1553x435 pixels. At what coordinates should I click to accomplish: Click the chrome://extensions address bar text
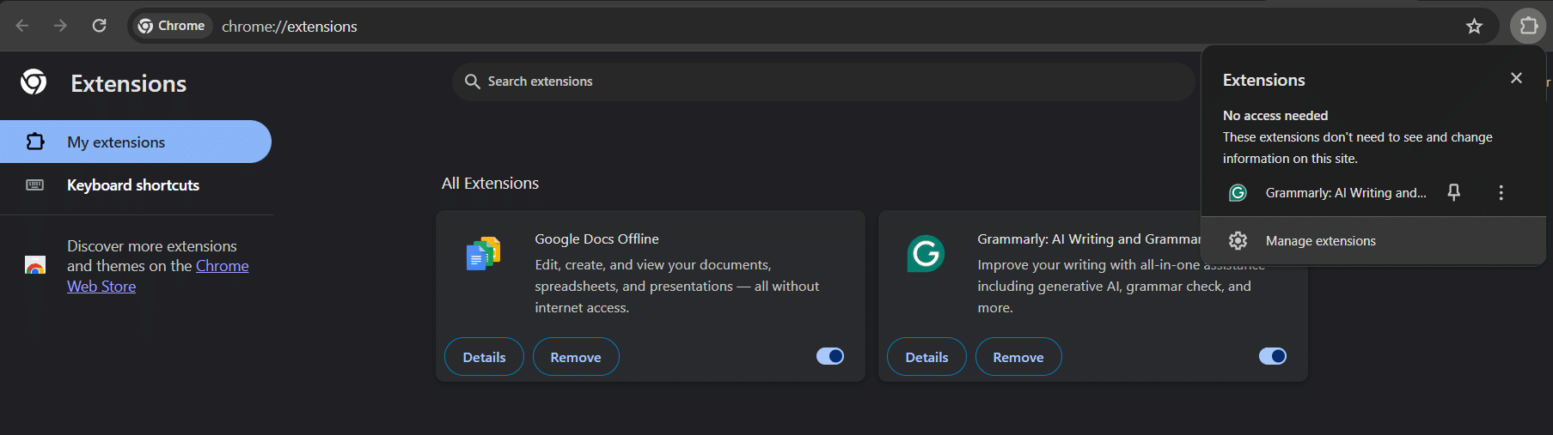[x=290, y=27]
